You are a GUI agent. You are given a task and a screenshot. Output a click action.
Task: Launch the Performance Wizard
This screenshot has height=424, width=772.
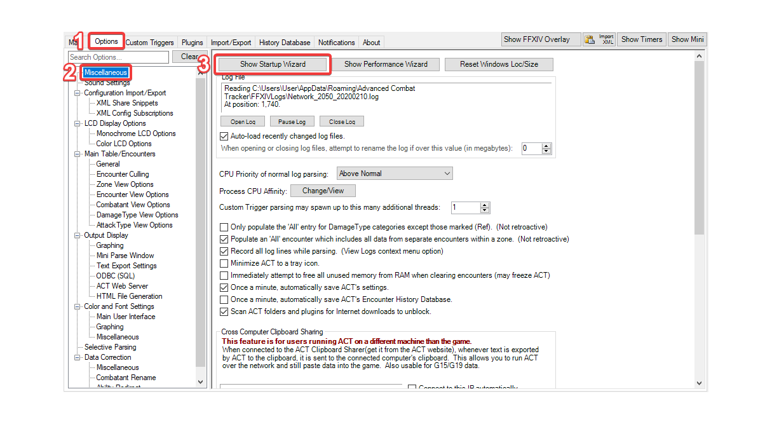tap(387, 64)
